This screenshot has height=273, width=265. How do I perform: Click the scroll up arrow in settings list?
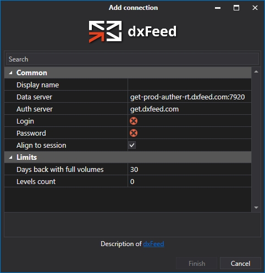click(x=256, y=72)
